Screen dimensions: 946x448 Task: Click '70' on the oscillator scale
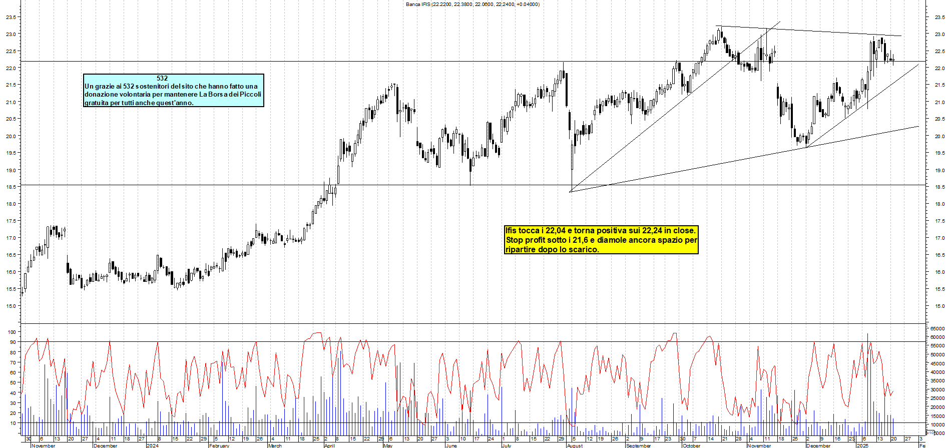click(13, 362)
